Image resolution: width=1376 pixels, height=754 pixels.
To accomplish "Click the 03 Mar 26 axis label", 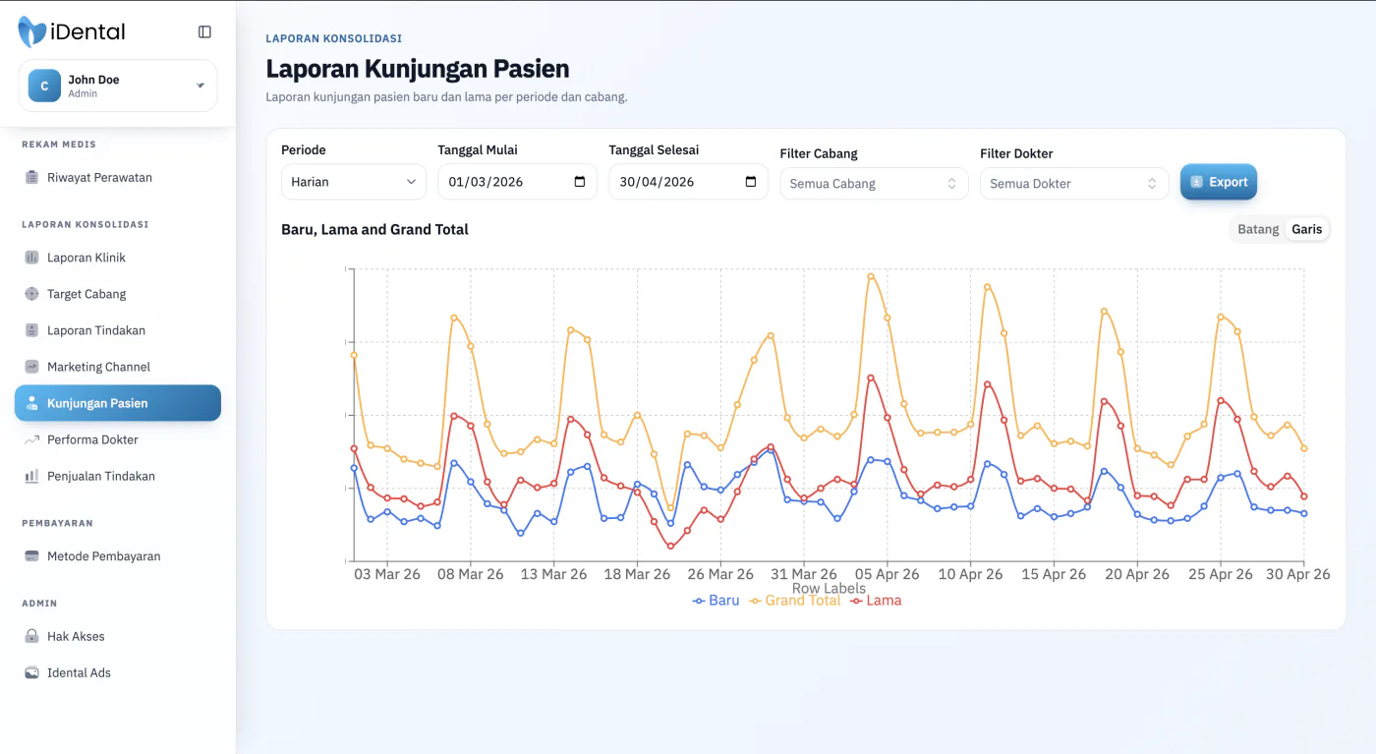I will coord(387,574).
